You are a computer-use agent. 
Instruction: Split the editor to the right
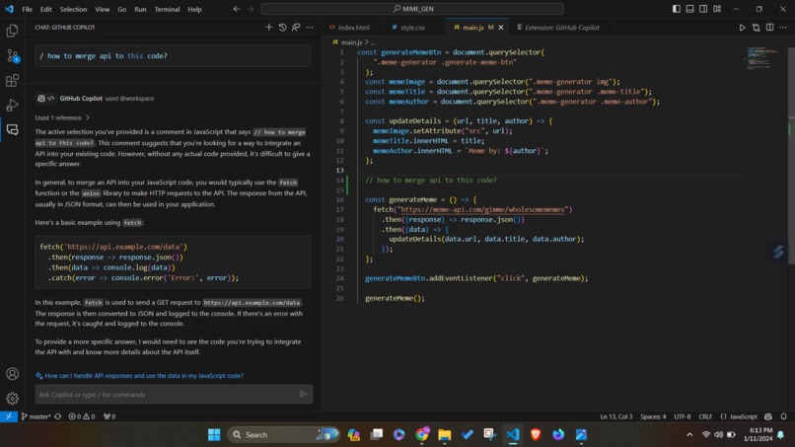tap(769, 28)
